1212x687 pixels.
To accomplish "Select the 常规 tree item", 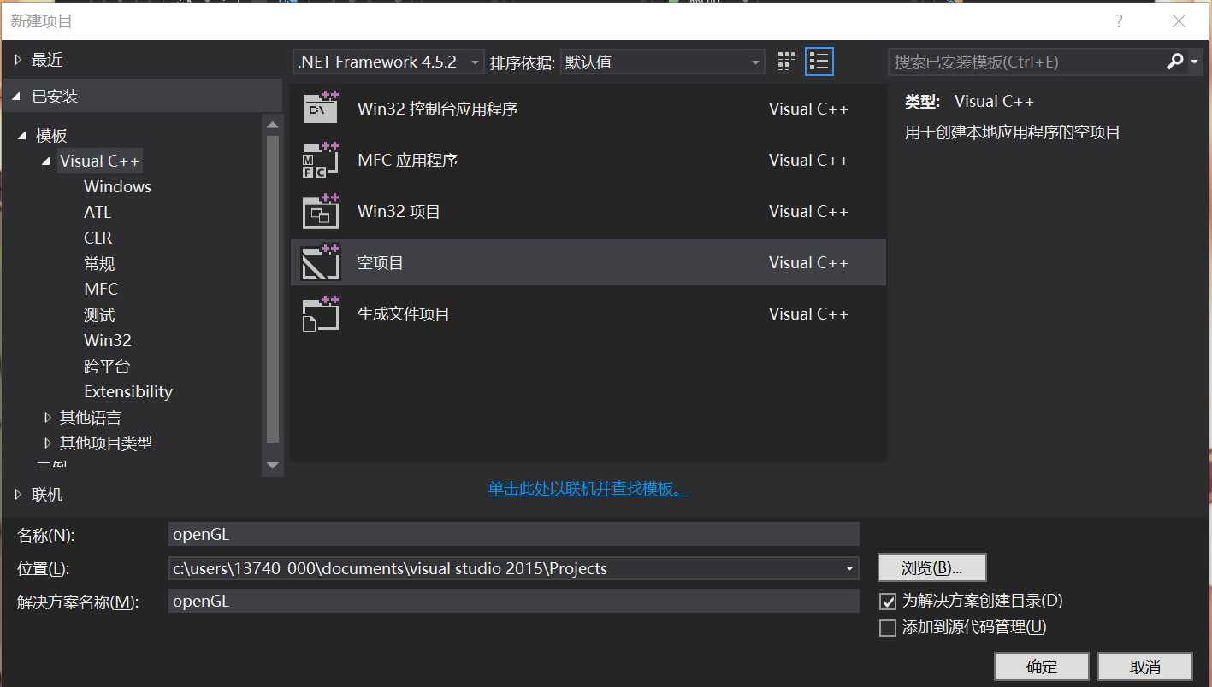I will [99, 263].
